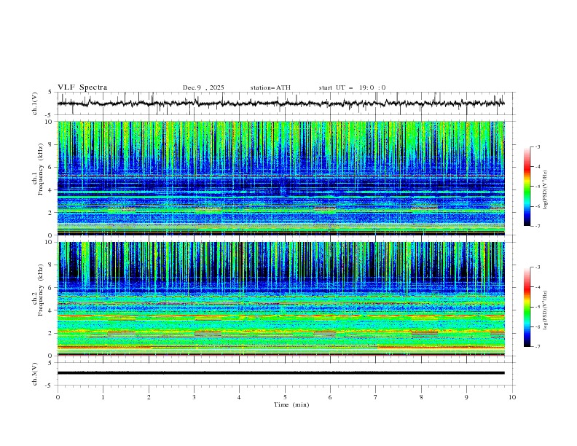577x446 pixels.
Task: Click the 3 minute tick on the time axis
Action: click(x=194, y=396)
